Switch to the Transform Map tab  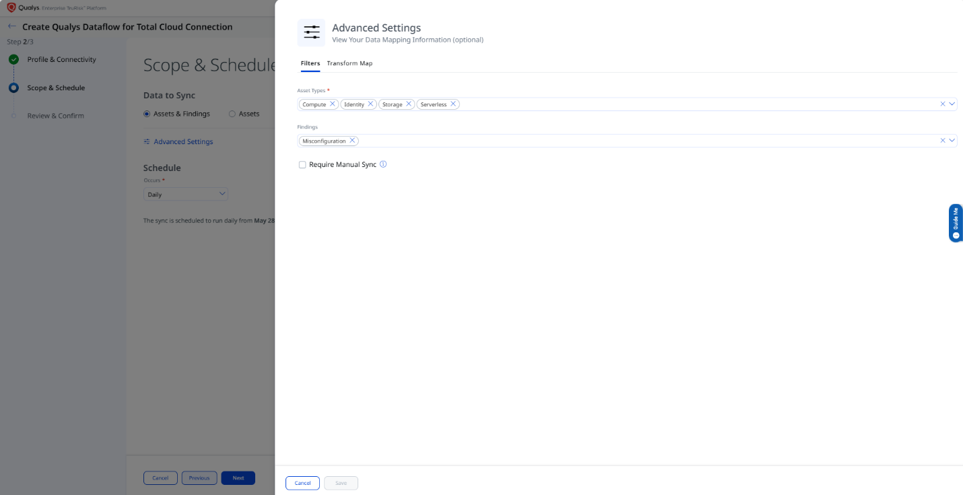350,63
